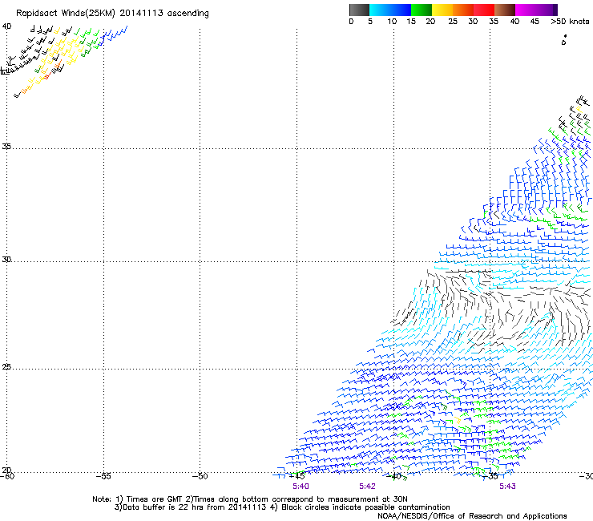Viewport: 593px width, 521px height.
Task: Click the purple '5:40' pass time
Action: click(301, 487)
